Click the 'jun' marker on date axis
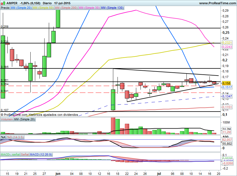This screenshot has height=176, width=237. pyautogui.click(x=58, y=173)
